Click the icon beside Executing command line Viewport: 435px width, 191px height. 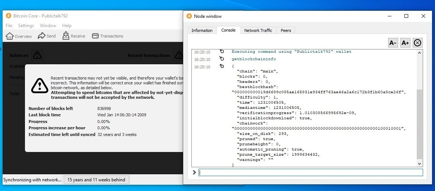(222, 51)
